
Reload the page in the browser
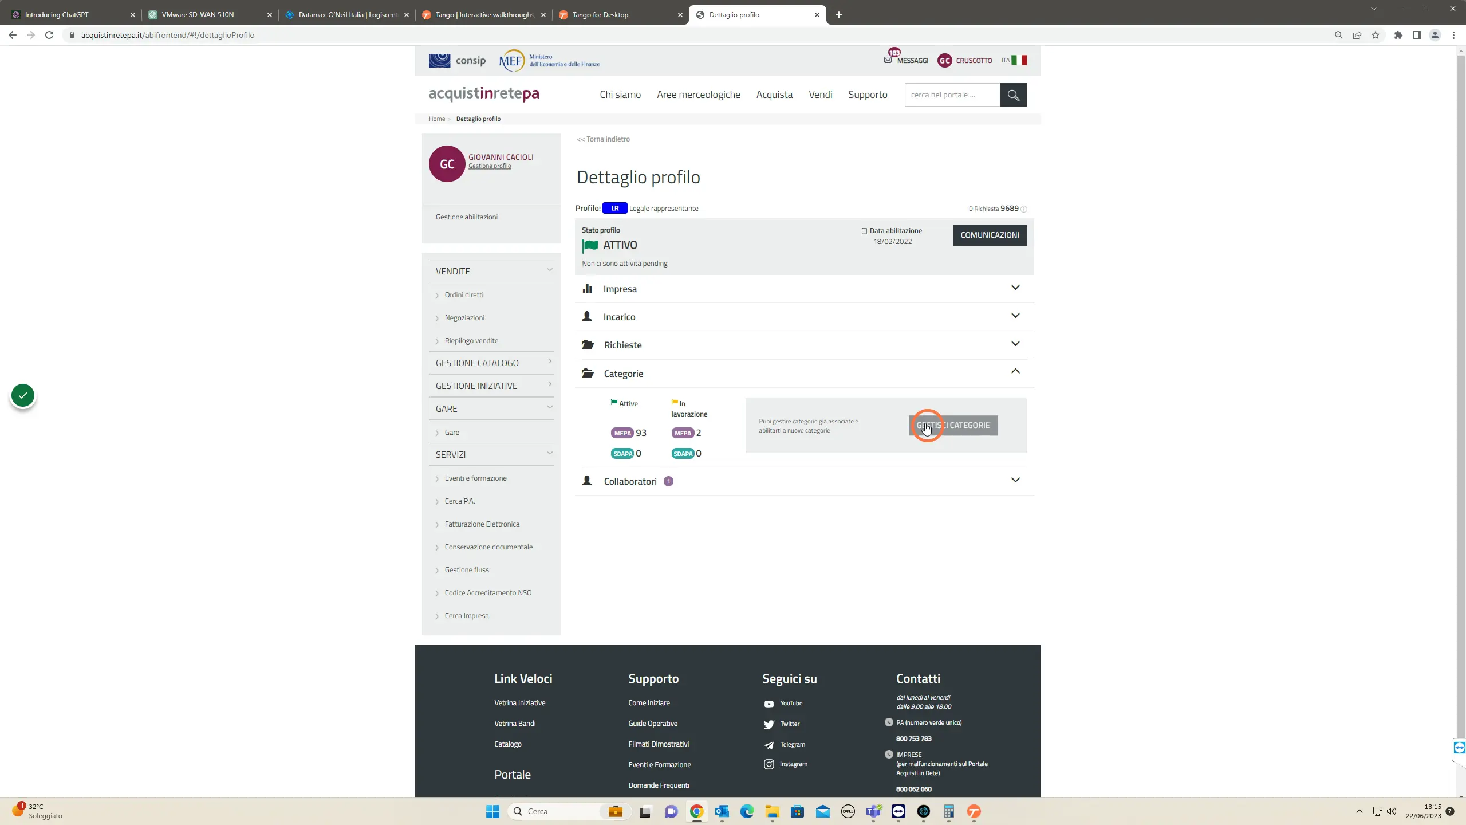(49, 35)
